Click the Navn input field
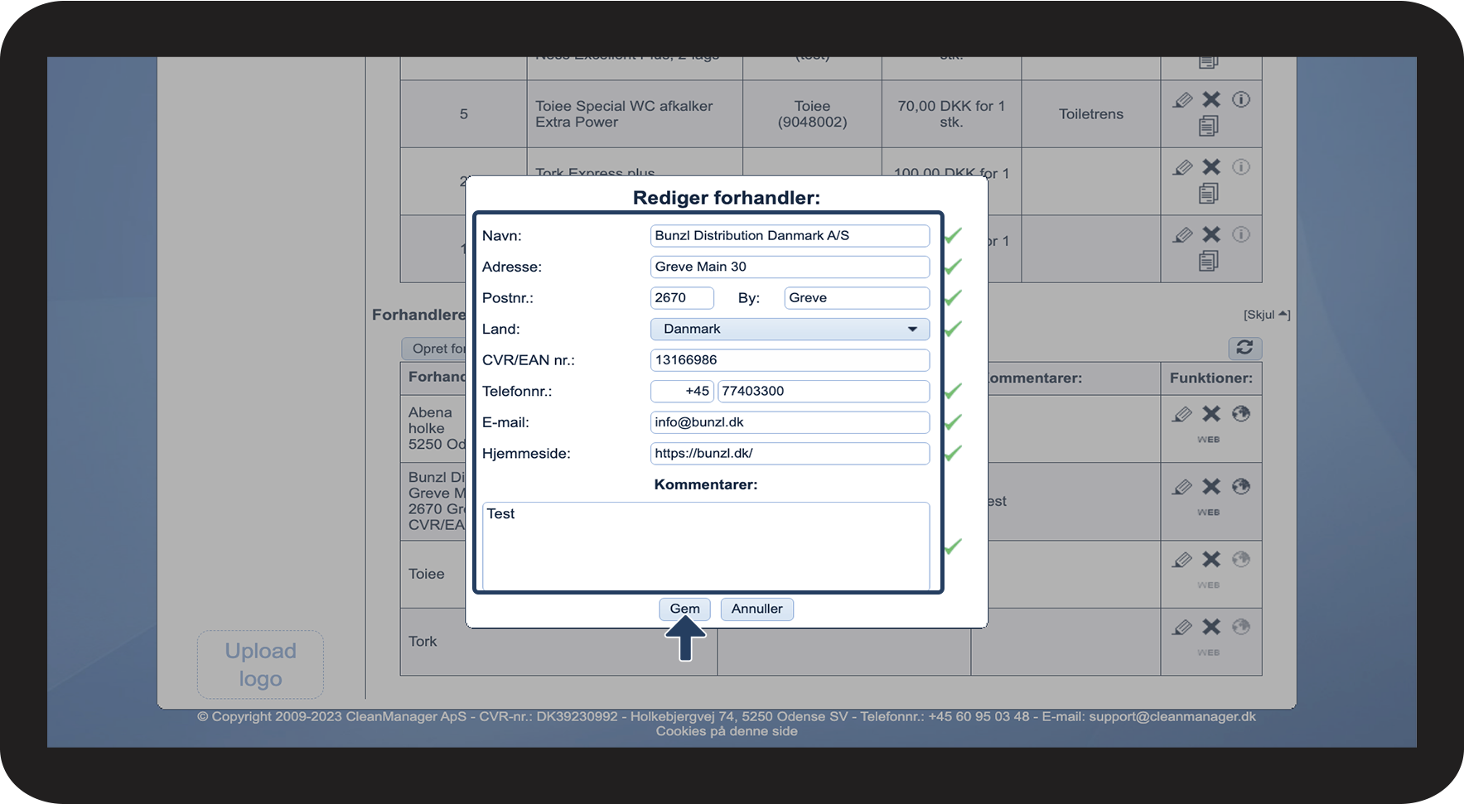Viewport: 1464px width, 804px height. click(x=789, y=236)
